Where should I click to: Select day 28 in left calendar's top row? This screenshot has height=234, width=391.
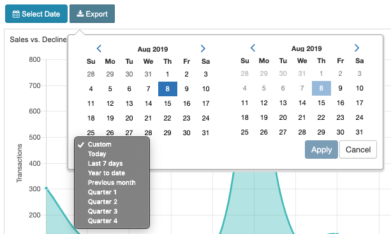(91, 74)
